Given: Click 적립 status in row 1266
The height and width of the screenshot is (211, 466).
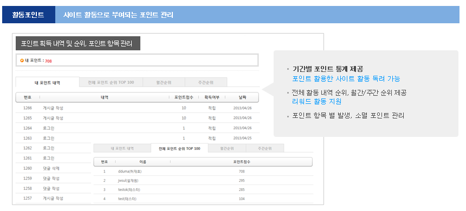Looking at the screenshot, I should pyautogui.click(x=212, y=108).
